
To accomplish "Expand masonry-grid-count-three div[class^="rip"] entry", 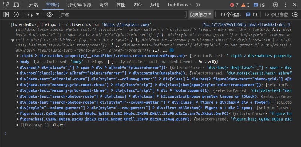I will (18, 85).
